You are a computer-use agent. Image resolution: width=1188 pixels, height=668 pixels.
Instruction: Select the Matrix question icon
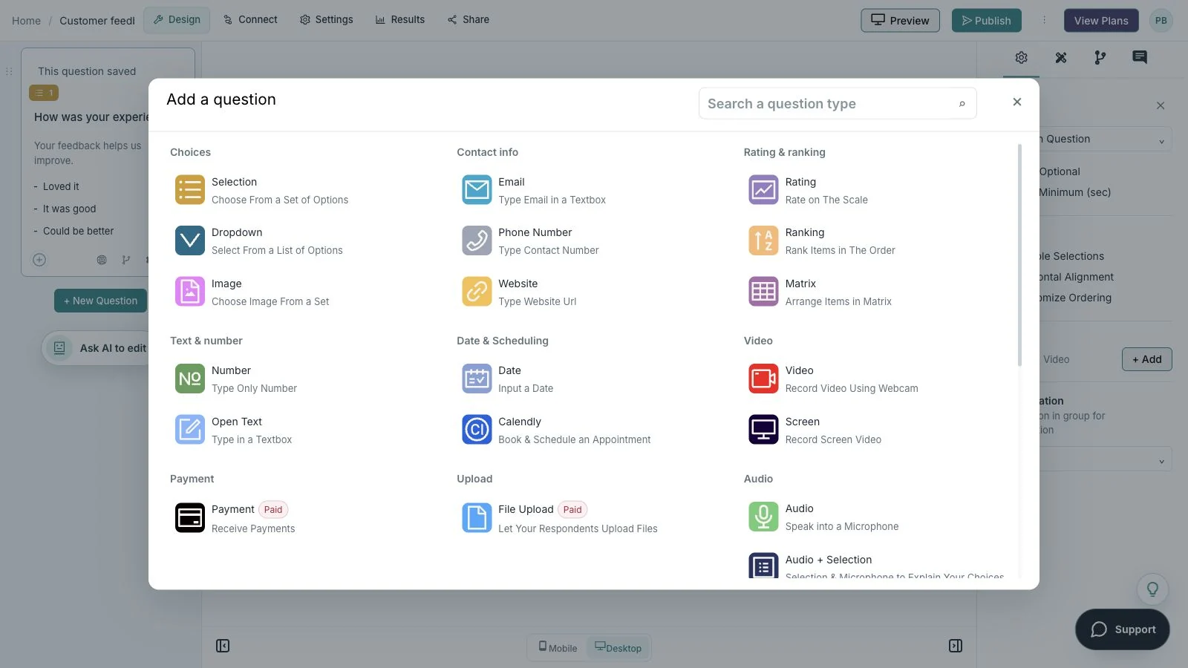(763, 292)
